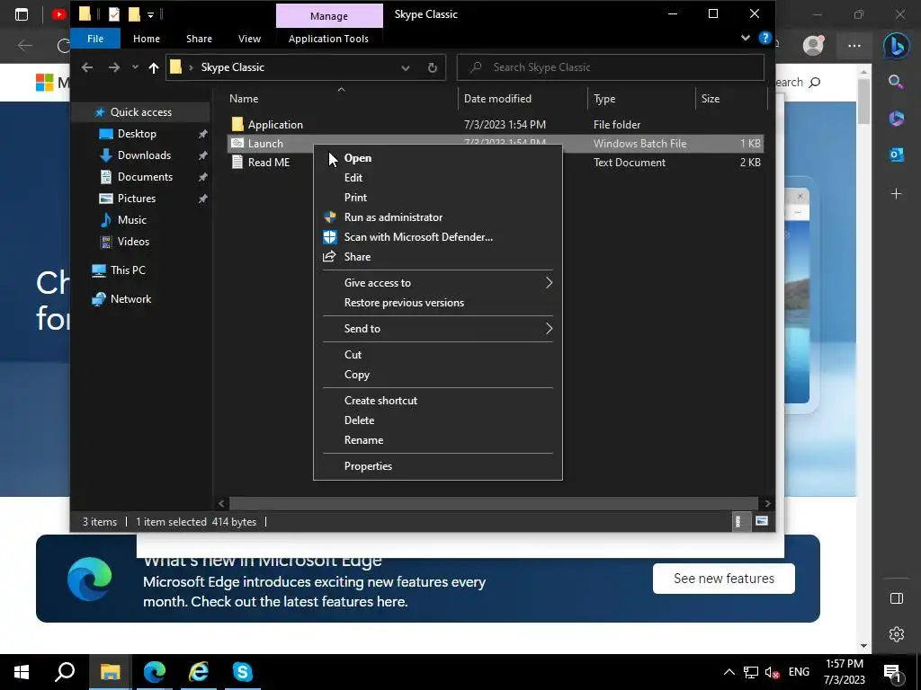The width and height of the screenshot is (921, 690).
Task: Select Quick access in navigation pane
Action: (141, 112)
